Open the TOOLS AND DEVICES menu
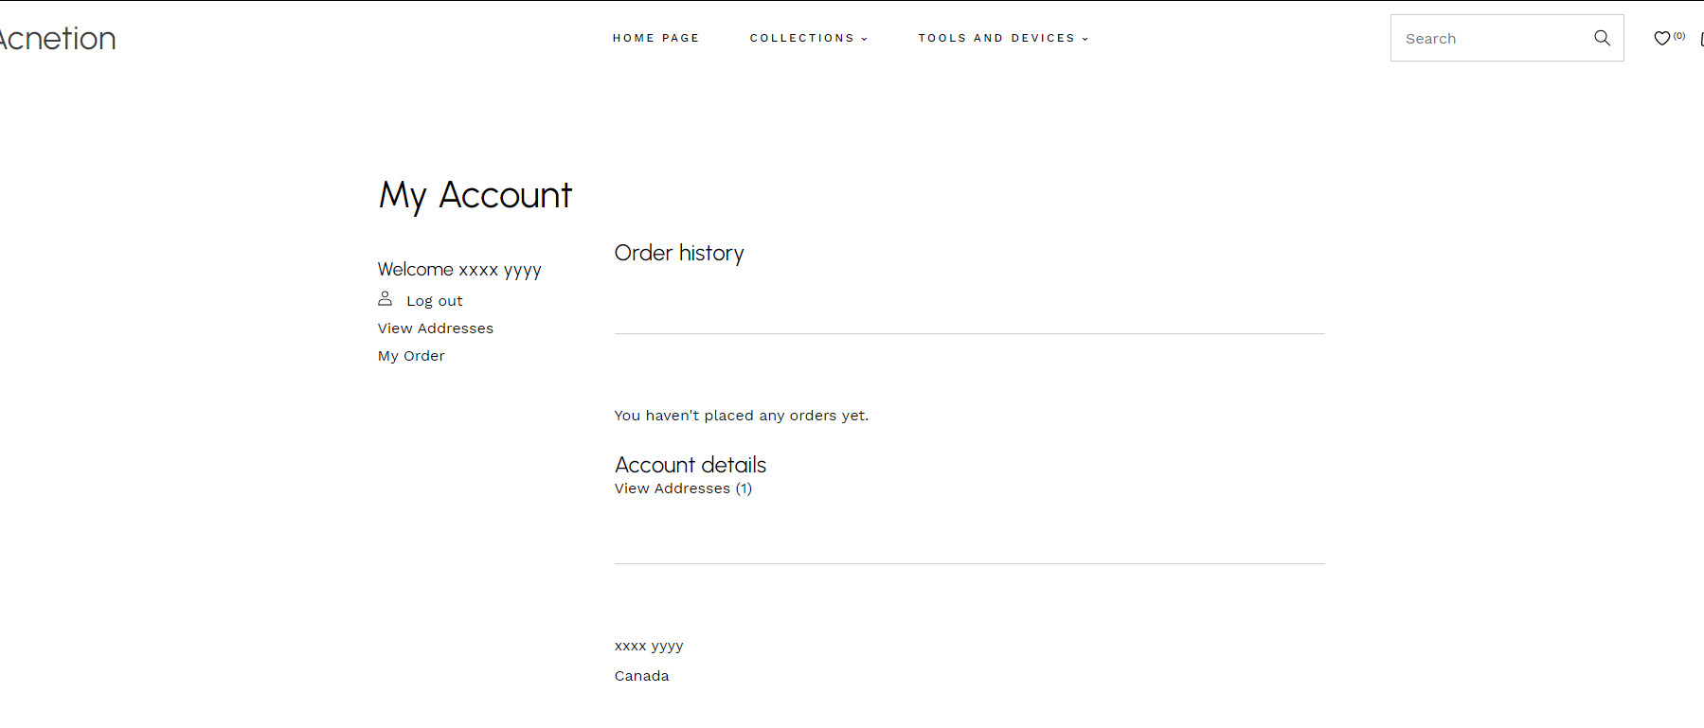Image resolution: width=1704 pixels, height=728 pixels. 996,38
